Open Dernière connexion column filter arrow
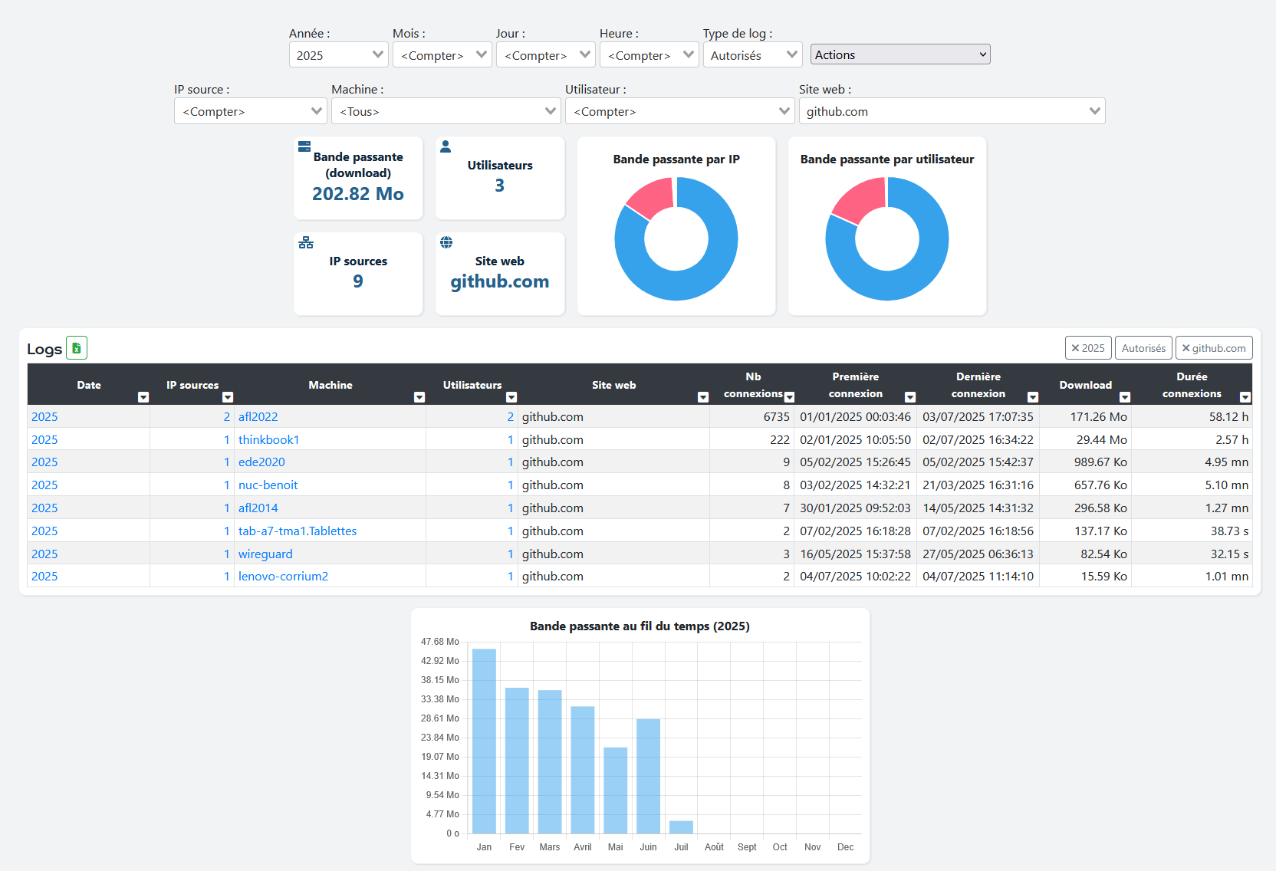Screen dimensions: 1276x871 (x=1033, y=397)
